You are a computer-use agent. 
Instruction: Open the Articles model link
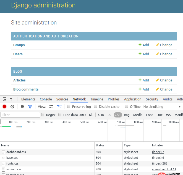(x=19, y=80)
